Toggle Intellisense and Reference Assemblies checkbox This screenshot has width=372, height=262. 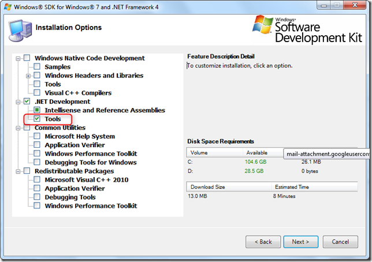pos(37,110)
